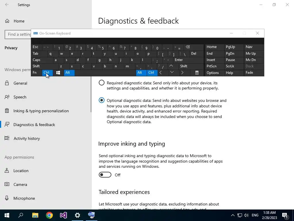The width and height of the screenshot is (294, 221).
Task: Select Optional diagnostic data radio button
Action: click(101, 100)
